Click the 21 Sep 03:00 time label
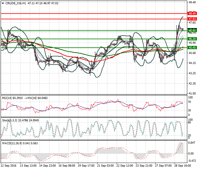 coord(105,166)
